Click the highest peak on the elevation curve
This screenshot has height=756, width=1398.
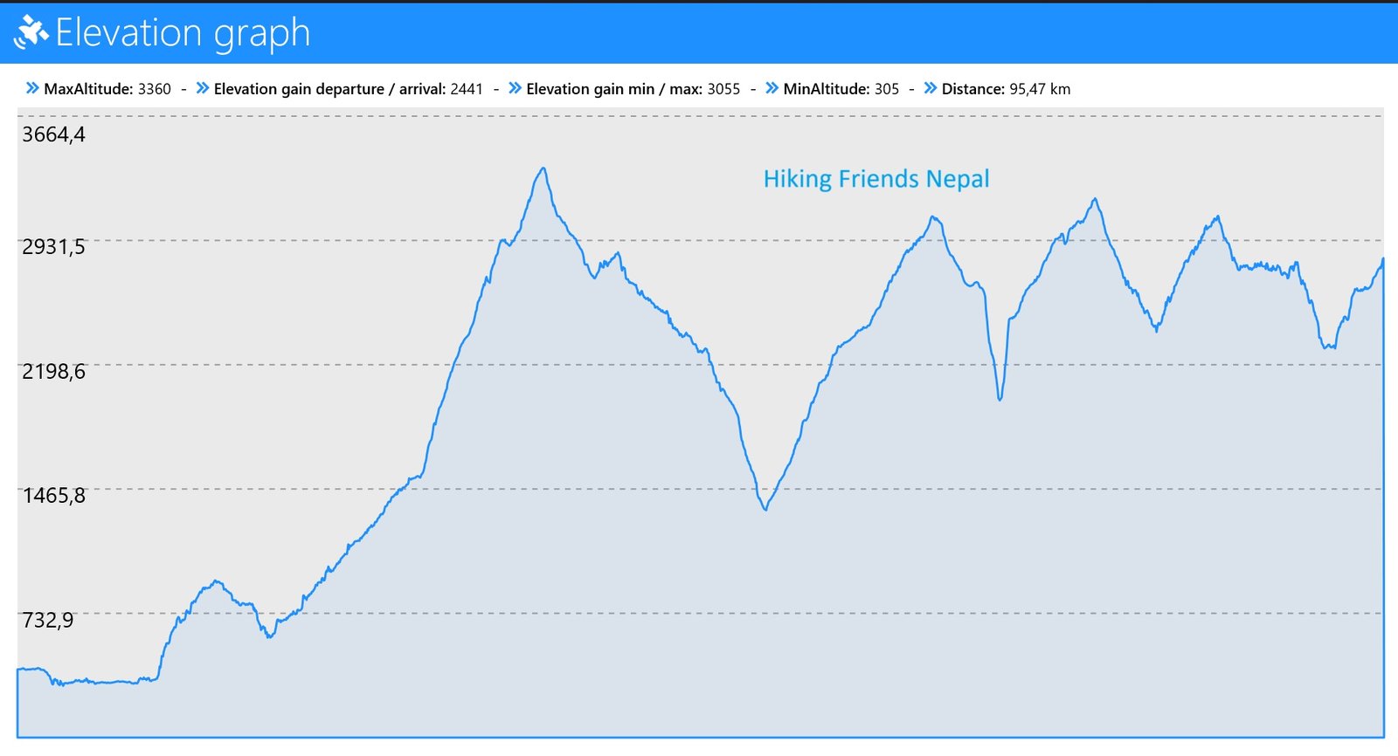click(x=543, y=169)
